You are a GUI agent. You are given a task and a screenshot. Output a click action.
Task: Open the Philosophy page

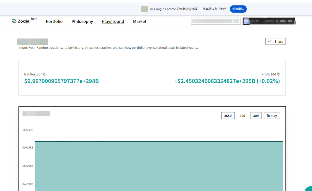point(82,21)
